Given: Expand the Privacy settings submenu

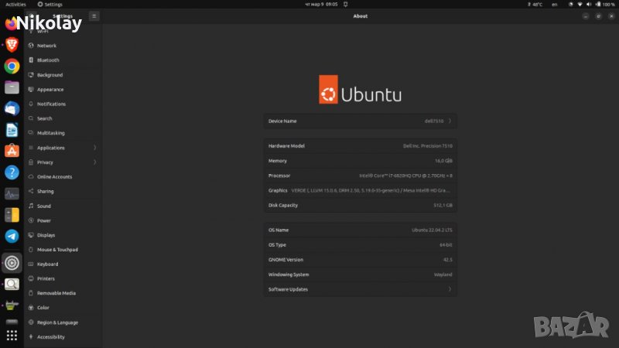Looking at the screenshot, I should [x=62, y=162].
